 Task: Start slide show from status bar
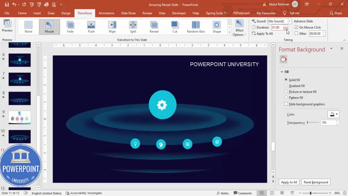coord(292,193)
